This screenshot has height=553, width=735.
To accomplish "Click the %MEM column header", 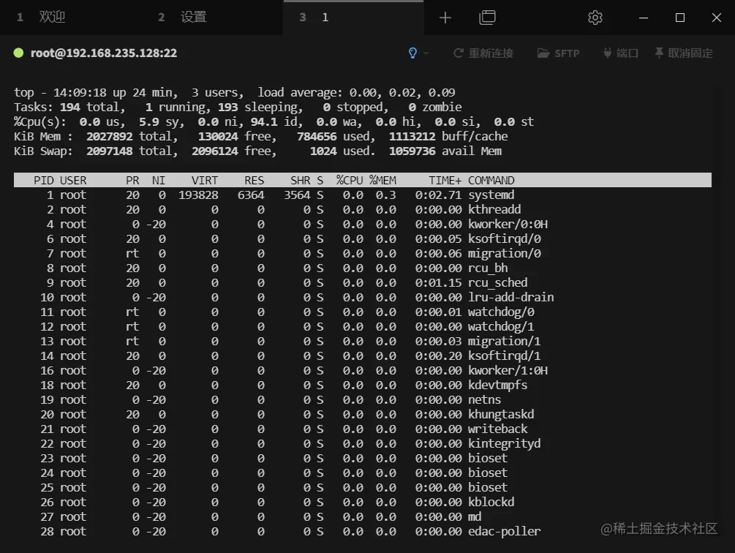I will pos(382,181).
